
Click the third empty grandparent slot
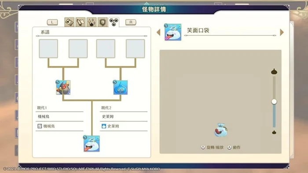[106, 49]
